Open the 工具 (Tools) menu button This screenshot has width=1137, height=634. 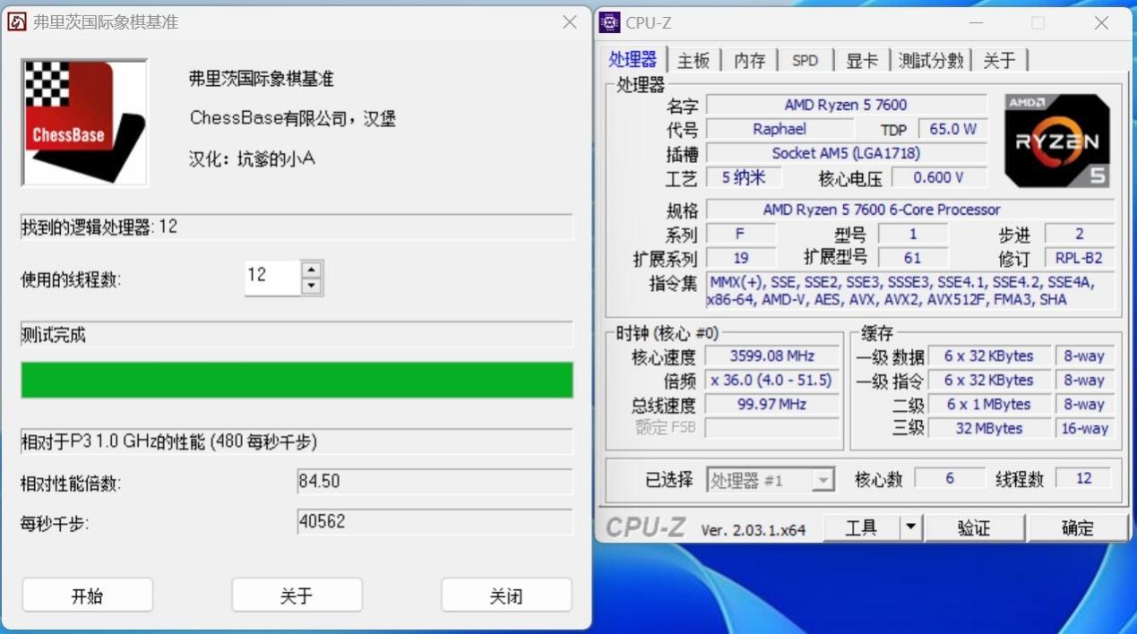pyautogui.click(x=862, y=527)
